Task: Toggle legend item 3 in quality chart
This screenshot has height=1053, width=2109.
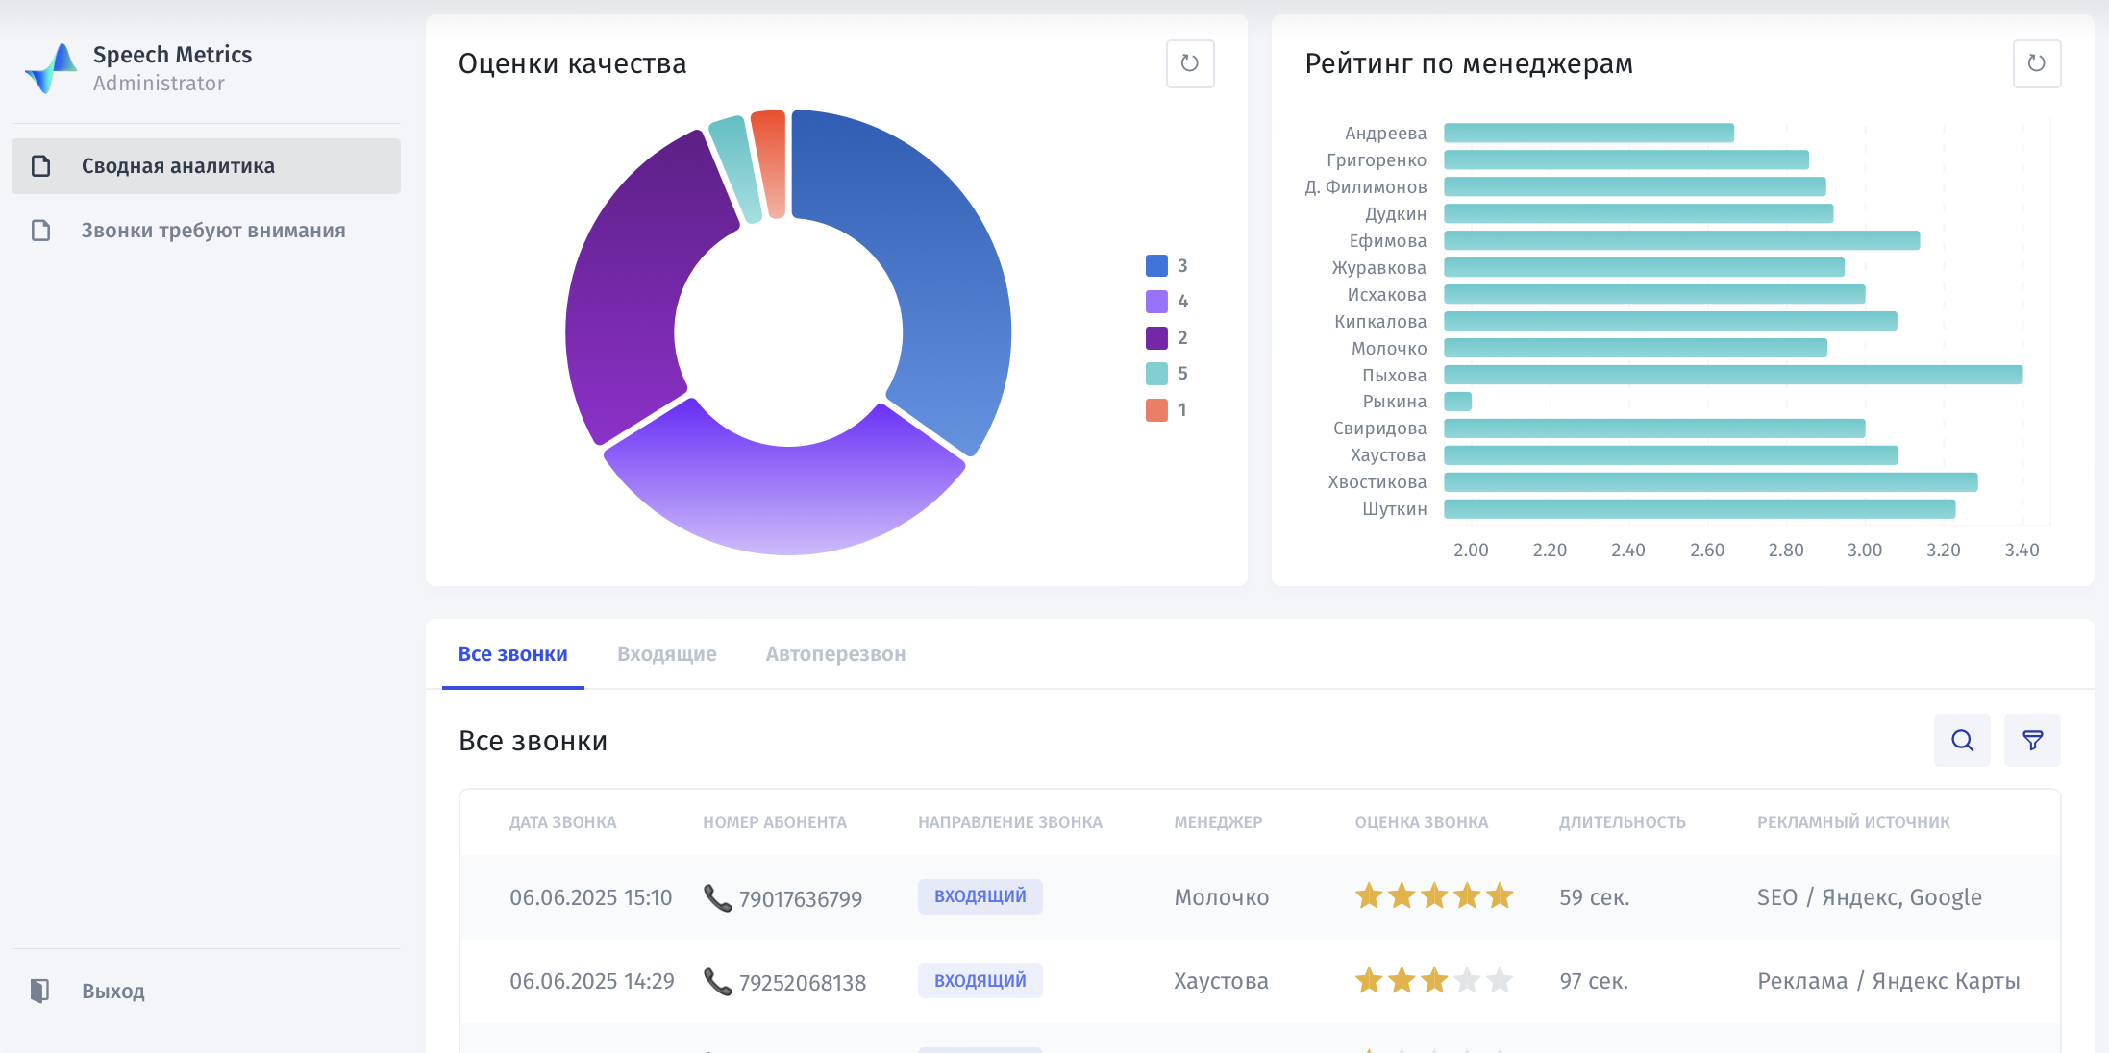Action: (x=1167, y=265)
